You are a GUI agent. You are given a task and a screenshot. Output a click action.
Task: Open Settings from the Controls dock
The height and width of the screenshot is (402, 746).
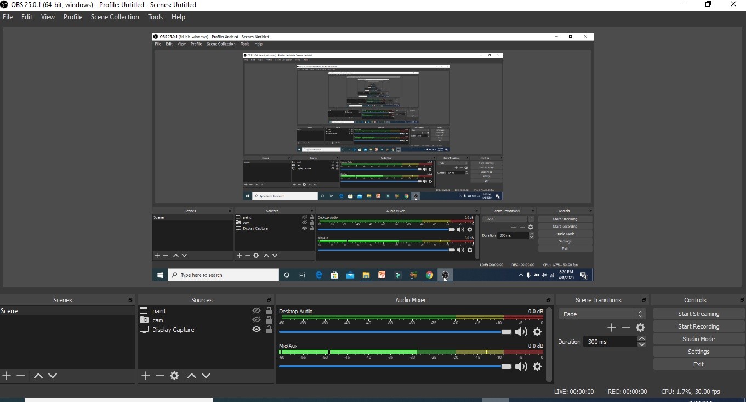tap(698, 352)
